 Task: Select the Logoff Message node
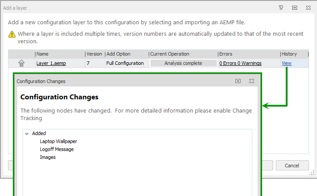[x=57, y=149]
